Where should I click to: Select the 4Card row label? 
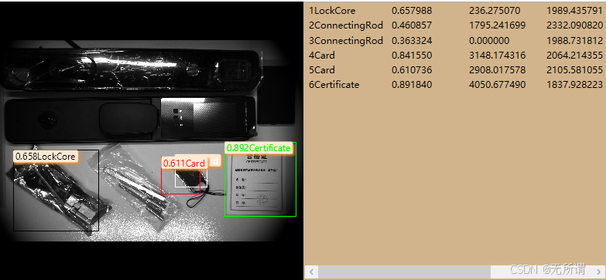(x=322, y=55)
